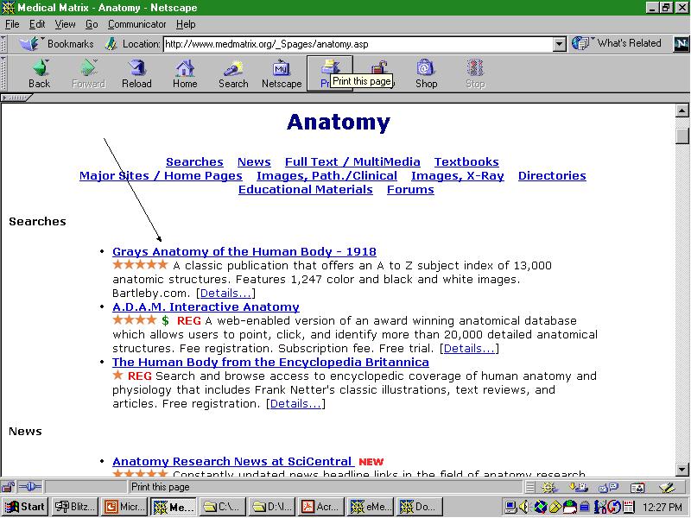Click the News section link
The width and height of the screenshot is (691, 518).
pyautogui.click(x=254, y=162)
